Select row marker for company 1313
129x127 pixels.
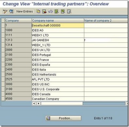point(3,40)
